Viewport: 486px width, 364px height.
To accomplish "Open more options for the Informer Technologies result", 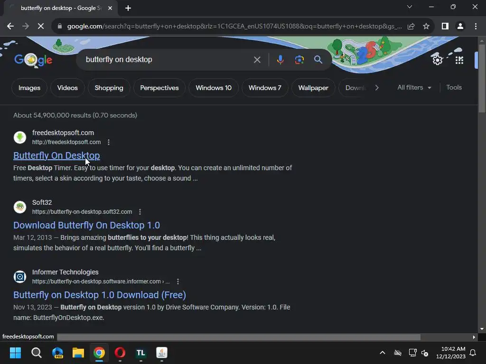I will pos(178,282).
